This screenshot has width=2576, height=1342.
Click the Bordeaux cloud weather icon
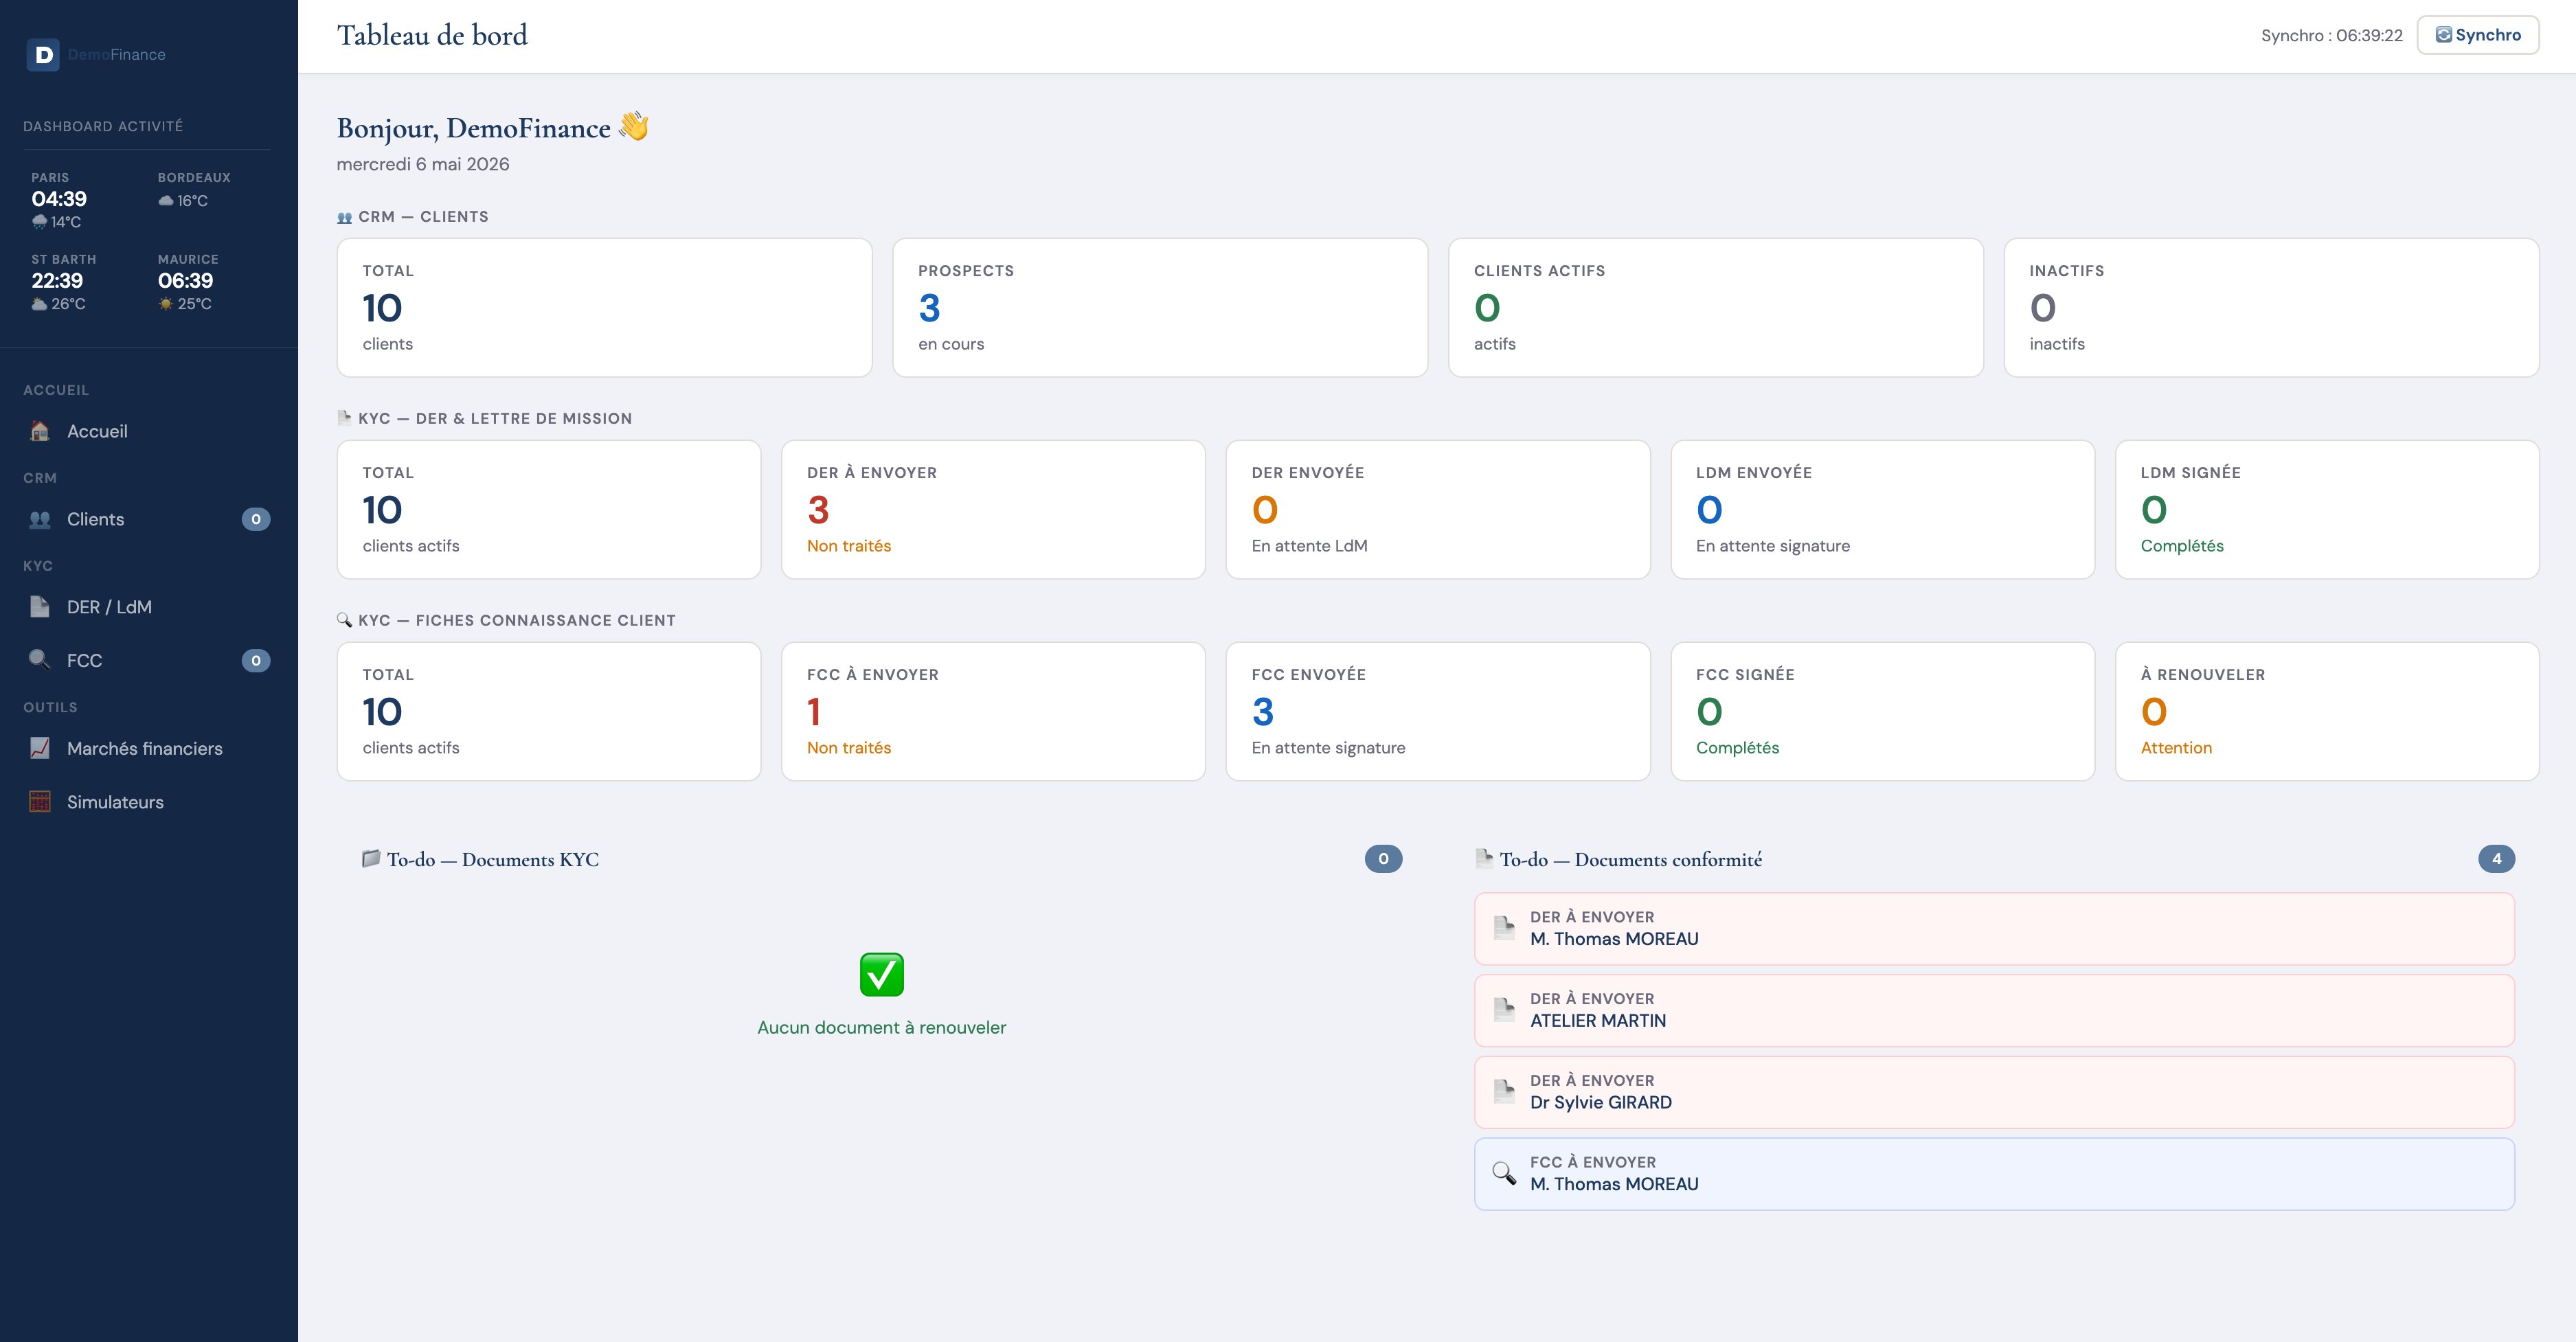pyautogui.click(x=166, y=201)
